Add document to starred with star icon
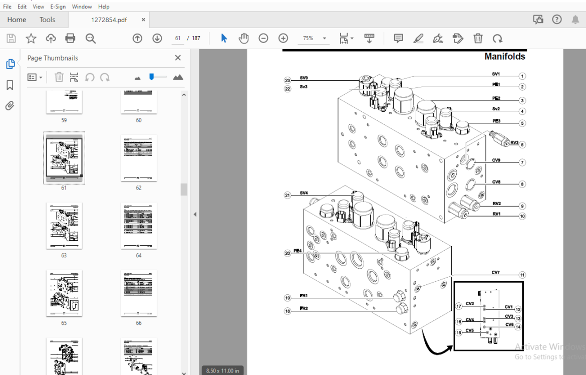Viewport: 586px width, 375px height. [x=31, y=38]
